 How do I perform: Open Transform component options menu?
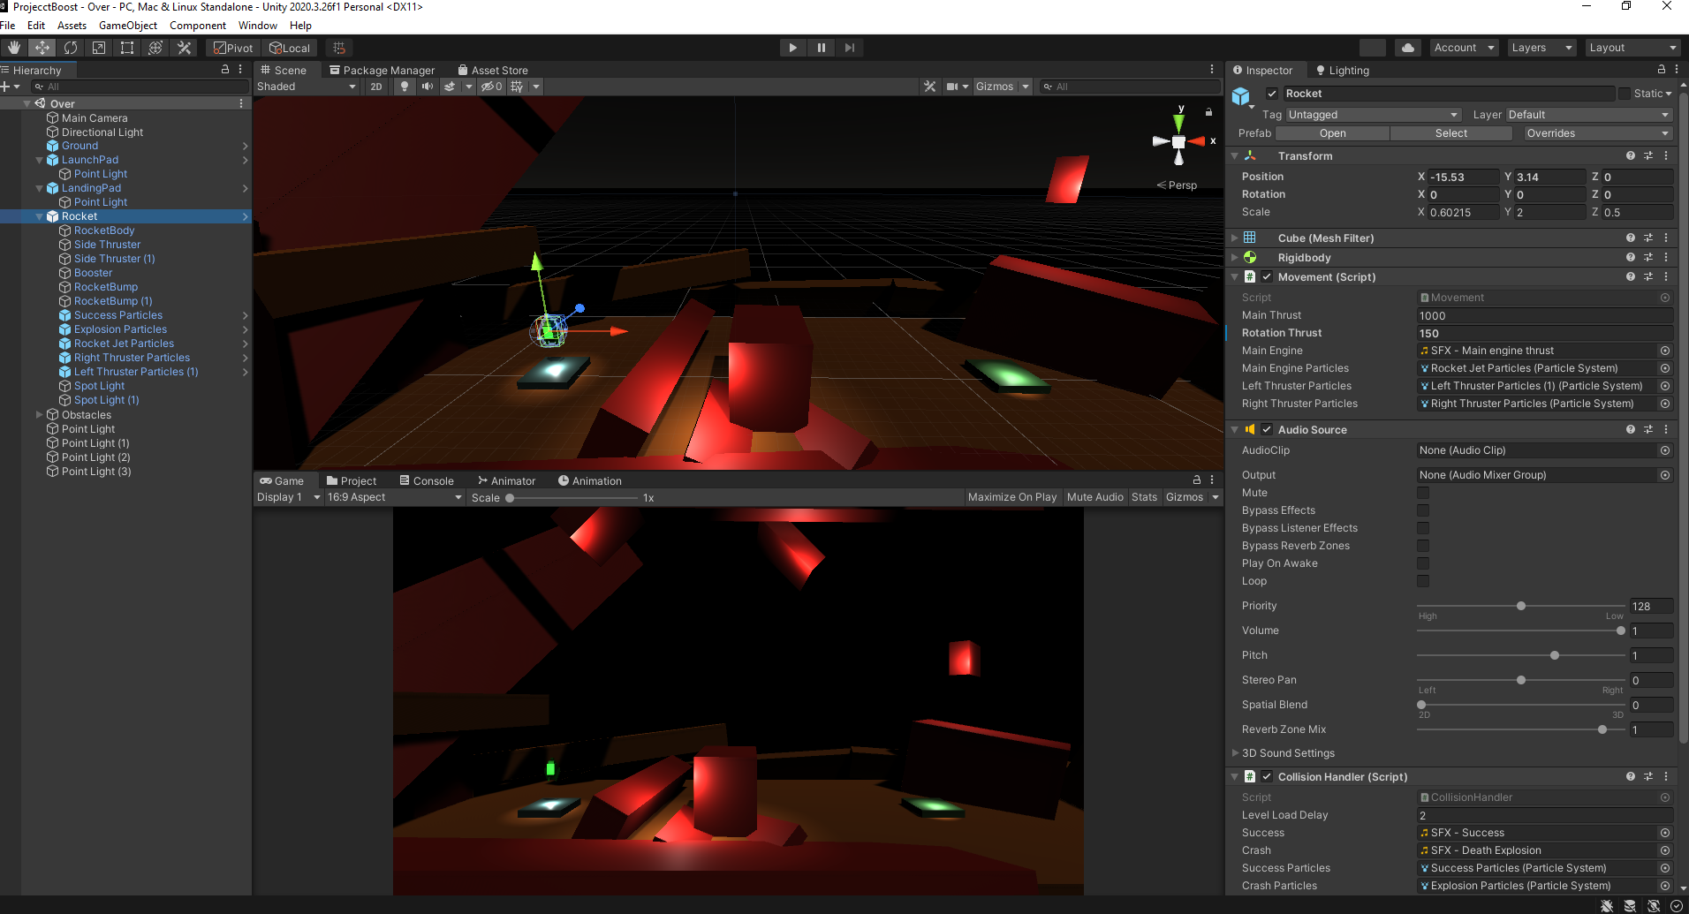click(x=1666, y=155)
